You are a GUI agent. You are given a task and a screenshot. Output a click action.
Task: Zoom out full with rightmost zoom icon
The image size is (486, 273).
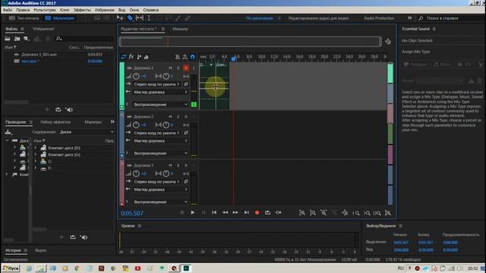tap(388, 213)
